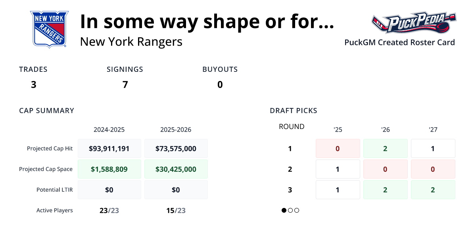Viewport: 476px width, 250px height.
Task: Click the '26 draft year header
Action: (x=385, y=130)
